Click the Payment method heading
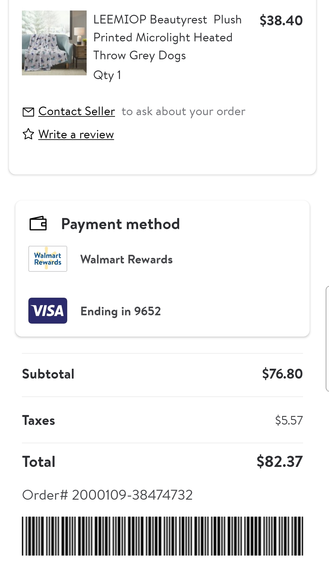This screenshot has width=329, height=575. [x=121, y=224]
